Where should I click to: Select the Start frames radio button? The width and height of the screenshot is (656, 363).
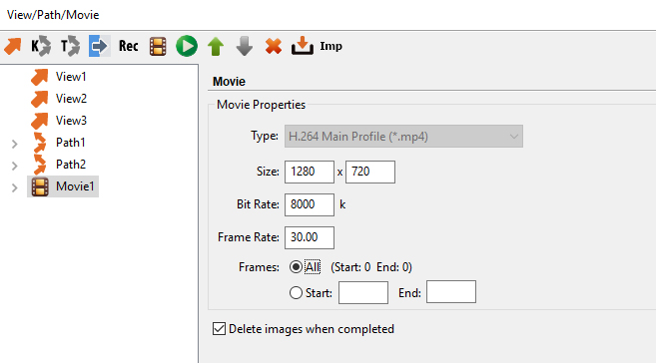pyautogui.click(x=296, y=293)
